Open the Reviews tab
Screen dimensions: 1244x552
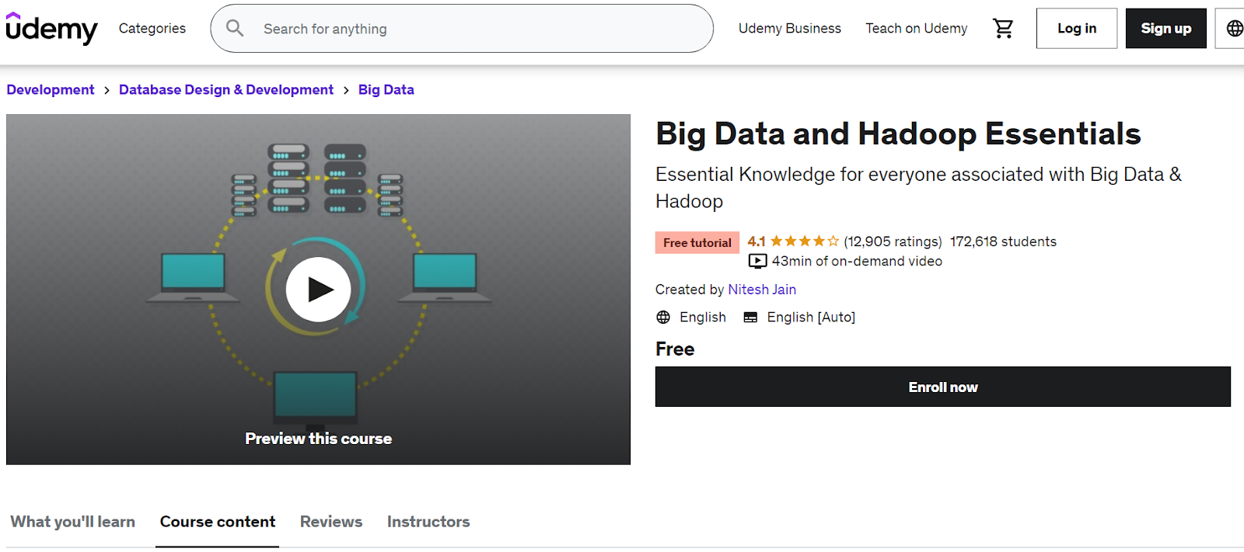click(x=331, y=522)
